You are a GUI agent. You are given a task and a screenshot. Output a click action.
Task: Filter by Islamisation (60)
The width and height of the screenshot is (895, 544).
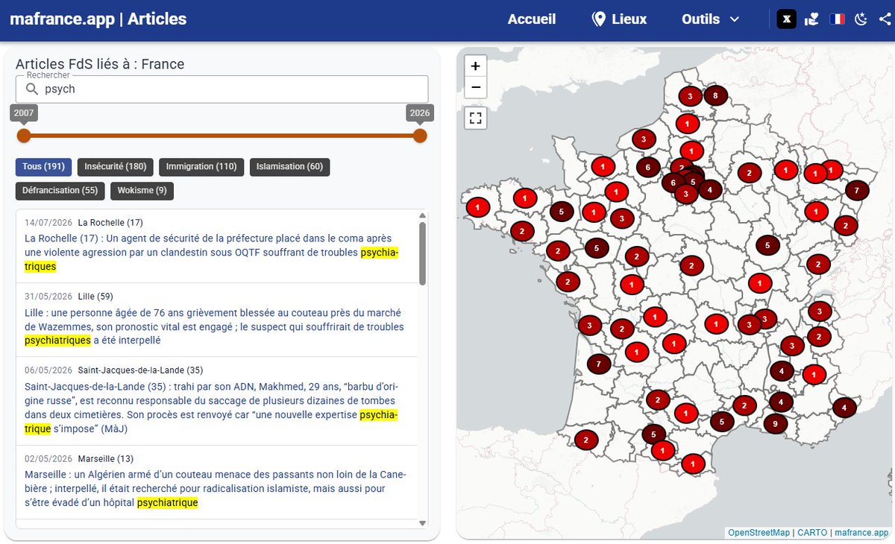[289, 166]
